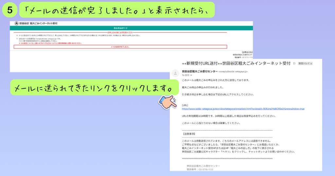Click the line 引き続き持込を申し込む場合は下記のURL
The height and width of the screenshot is (176, 335).
218,95
